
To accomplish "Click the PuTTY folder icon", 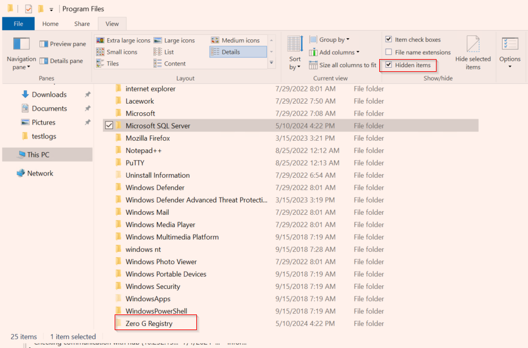I will click(x=119, y=163).
